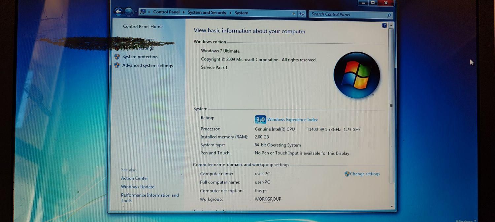Click the processor value "Genuine Intel(R) CPU"
The image size is (495, 222).
pyautogui.click(x=275, y=129)
